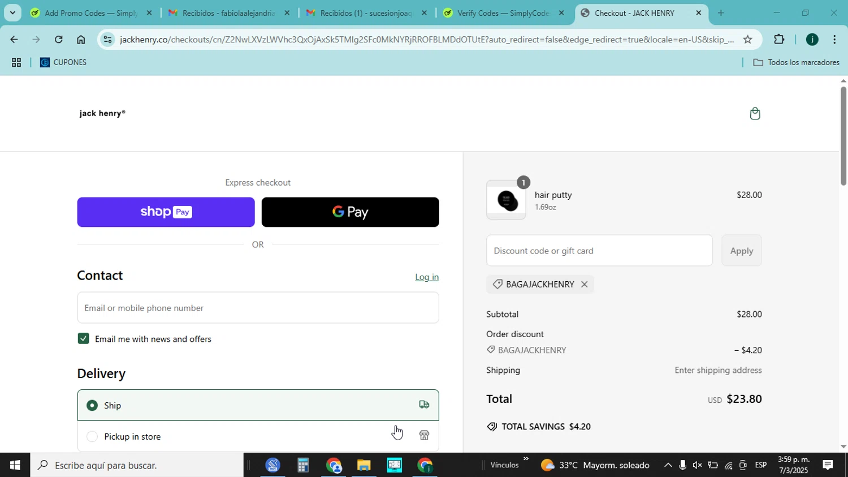View site information icon in address bar
The height and width of the screenshot is (477, 848).
pos(107,40)
